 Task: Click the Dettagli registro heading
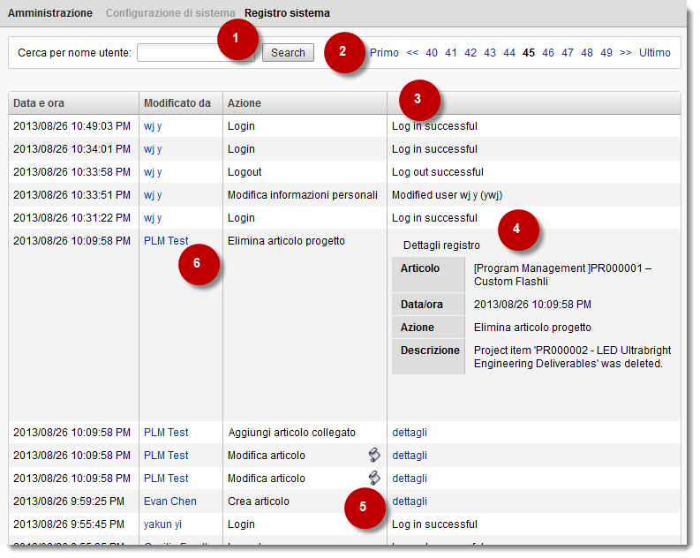pyautogui.click(x=441, y=245)
